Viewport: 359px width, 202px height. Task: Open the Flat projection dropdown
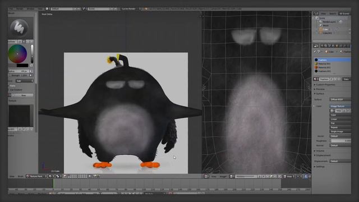pyautogui.click(x=340, y=123)
